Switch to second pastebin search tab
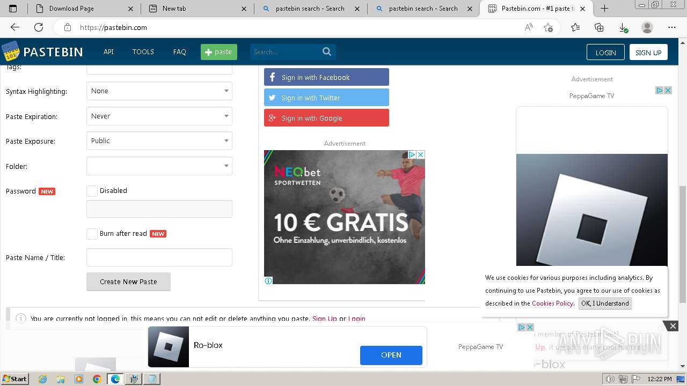 pyautogui.click(x=424, y=9)
